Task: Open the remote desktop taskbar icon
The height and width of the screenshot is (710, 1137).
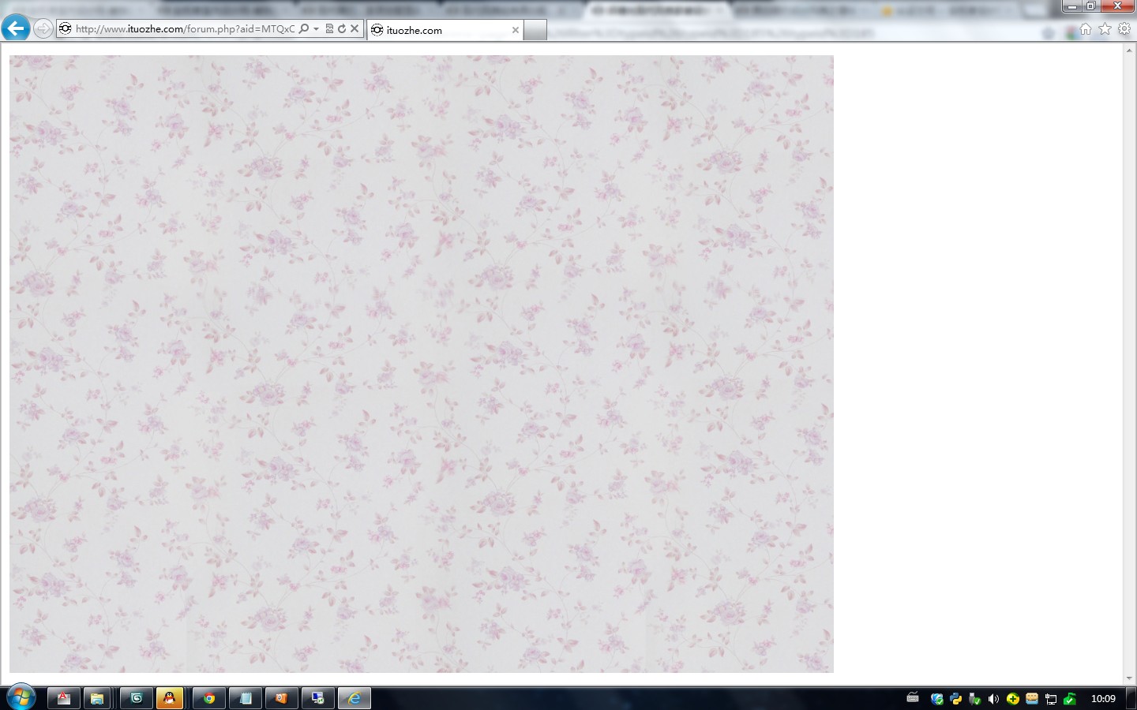Action: (x=317, y=698)
